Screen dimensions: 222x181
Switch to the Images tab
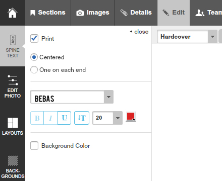93,13
